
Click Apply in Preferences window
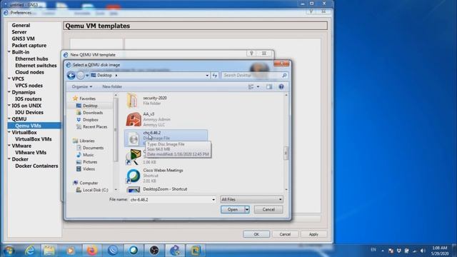coord(313,234)
